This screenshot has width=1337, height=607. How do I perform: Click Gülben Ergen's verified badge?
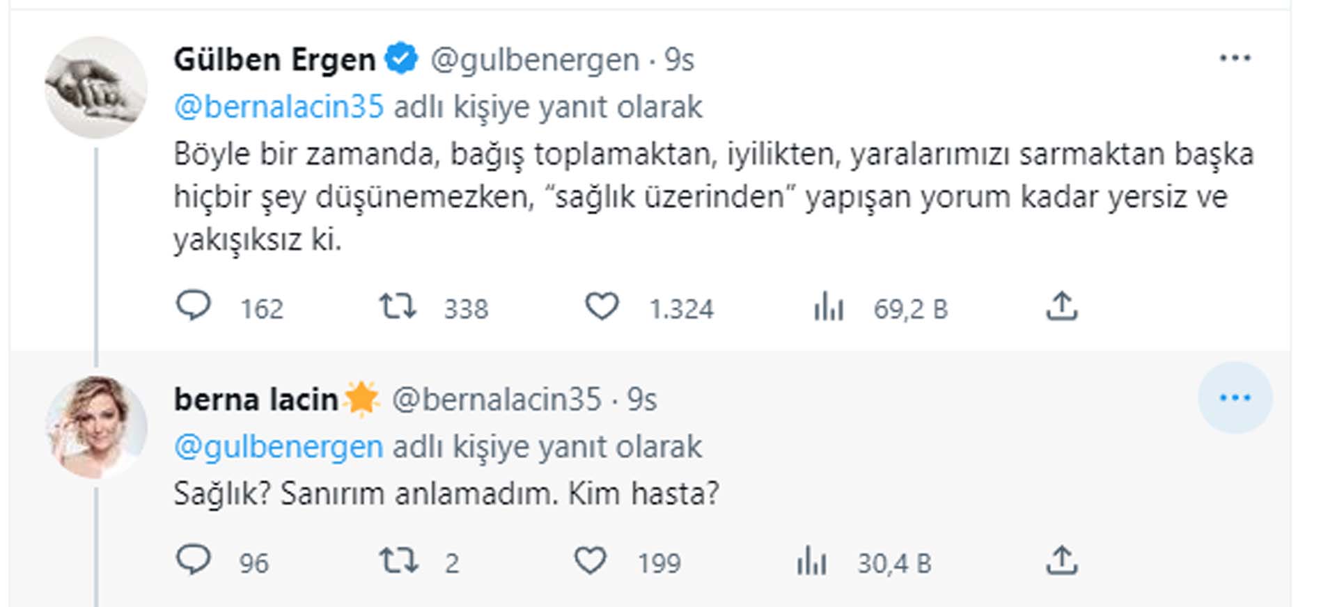[402, 59]
